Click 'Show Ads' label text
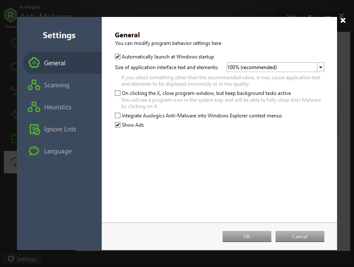The image size is (354, 267). (133, 125)
